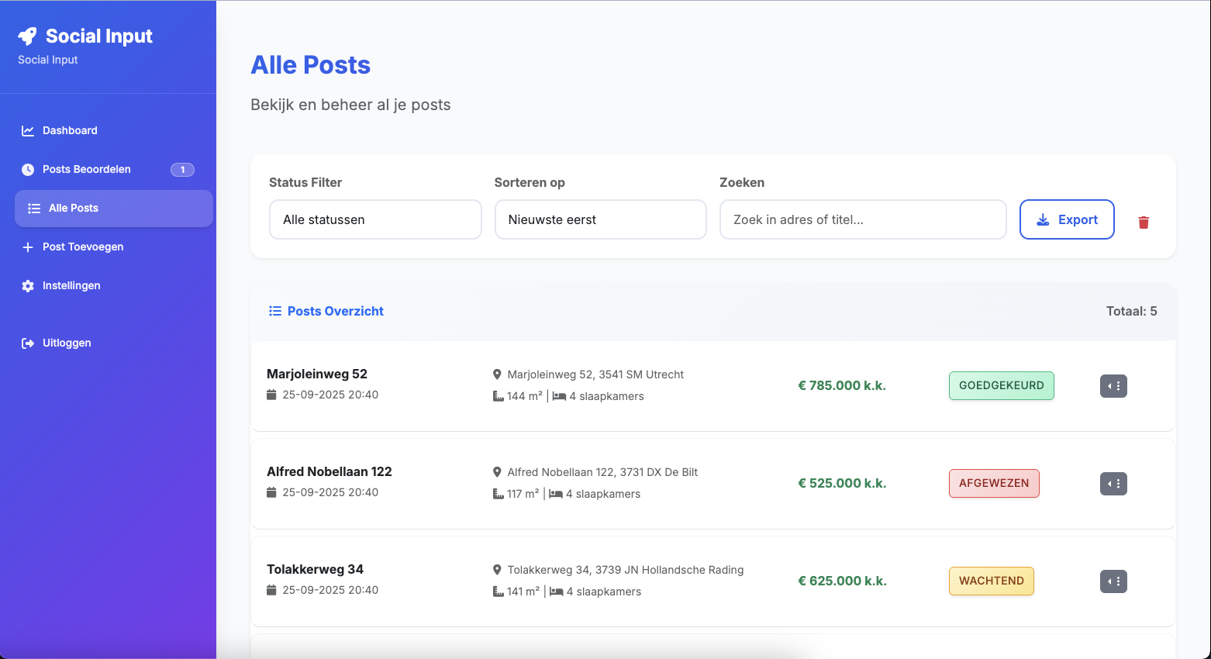Click the red trash delete icon
The image size is (1211, 659).
pyautogui.click(x=1143, y=223)
